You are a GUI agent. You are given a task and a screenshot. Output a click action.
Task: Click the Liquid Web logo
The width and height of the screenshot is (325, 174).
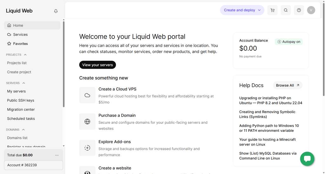click(19, 11)
